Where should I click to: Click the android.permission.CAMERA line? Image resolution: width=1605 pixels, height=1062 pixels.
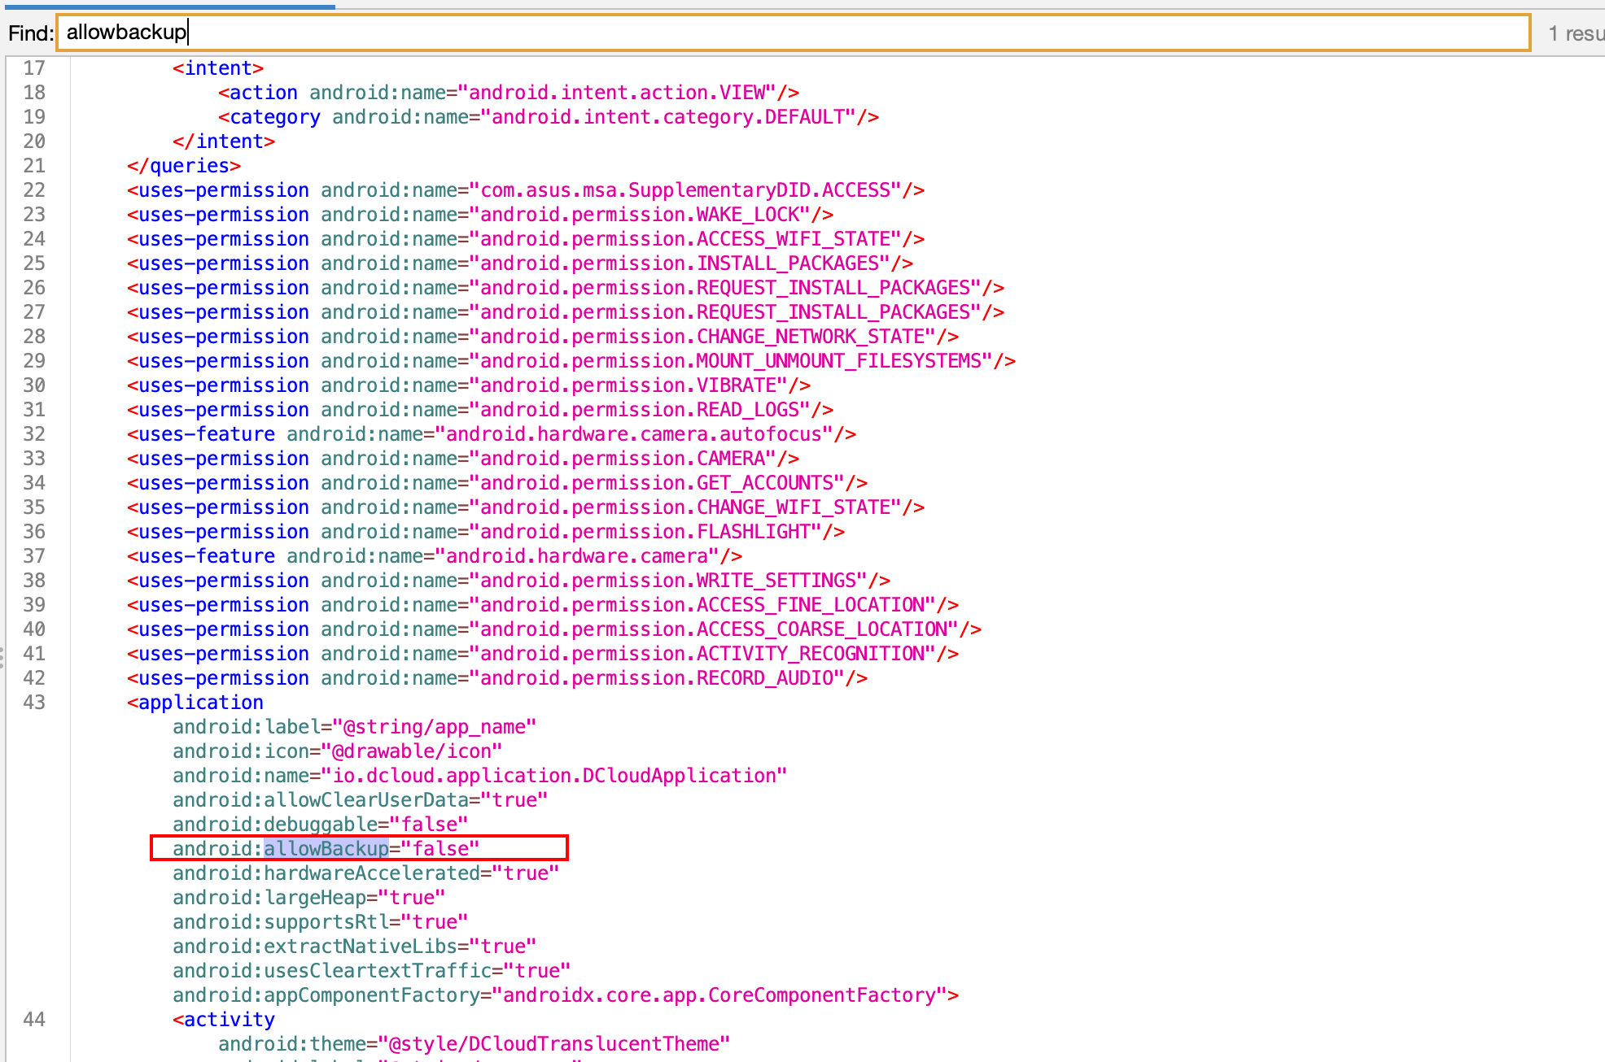coord(463,459)
